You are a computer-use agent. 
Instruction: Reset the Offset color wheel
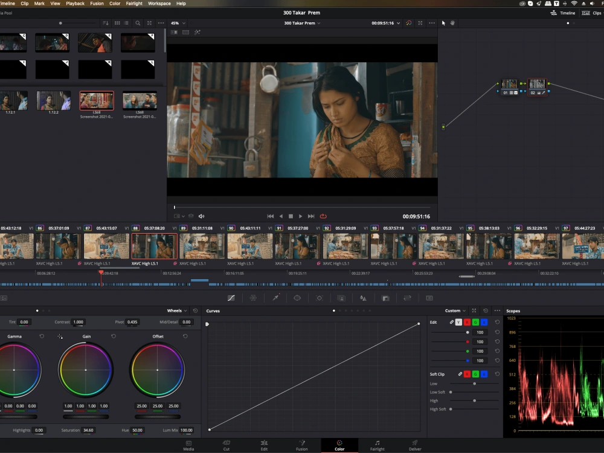click(x=185, y=336)
